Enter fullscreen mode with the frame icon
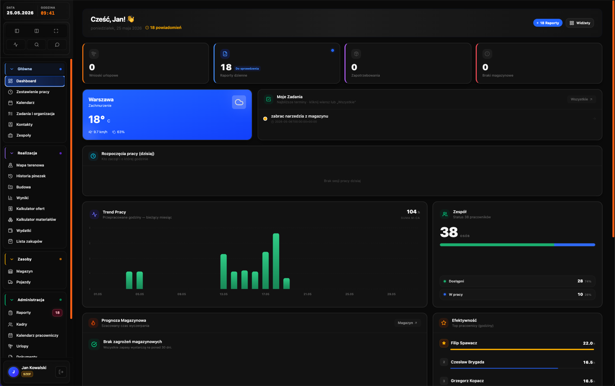 pos(56,31)
